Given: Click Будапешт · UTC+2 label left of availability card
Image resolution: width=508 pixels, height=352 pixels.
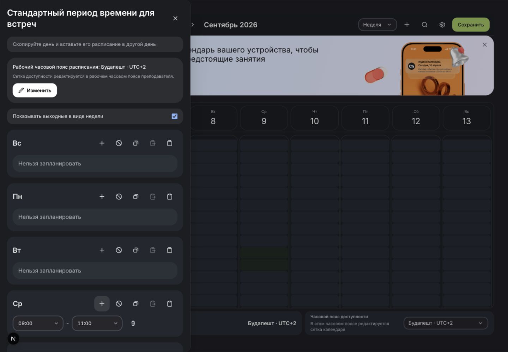Looking at the screenshot, I should pos(272,323).
